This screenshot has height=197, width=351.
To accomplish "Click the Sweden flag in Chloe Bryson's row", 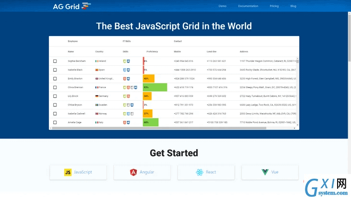I will pos(97,105).
